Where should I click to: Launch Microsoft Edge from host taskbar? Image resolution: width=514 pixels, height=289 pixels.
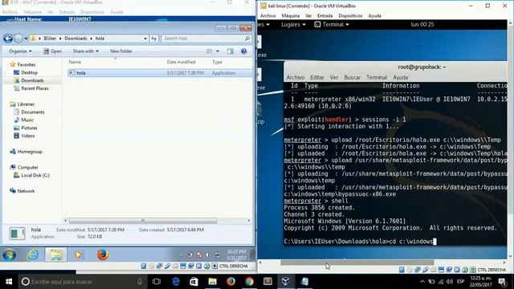[176, 282]
